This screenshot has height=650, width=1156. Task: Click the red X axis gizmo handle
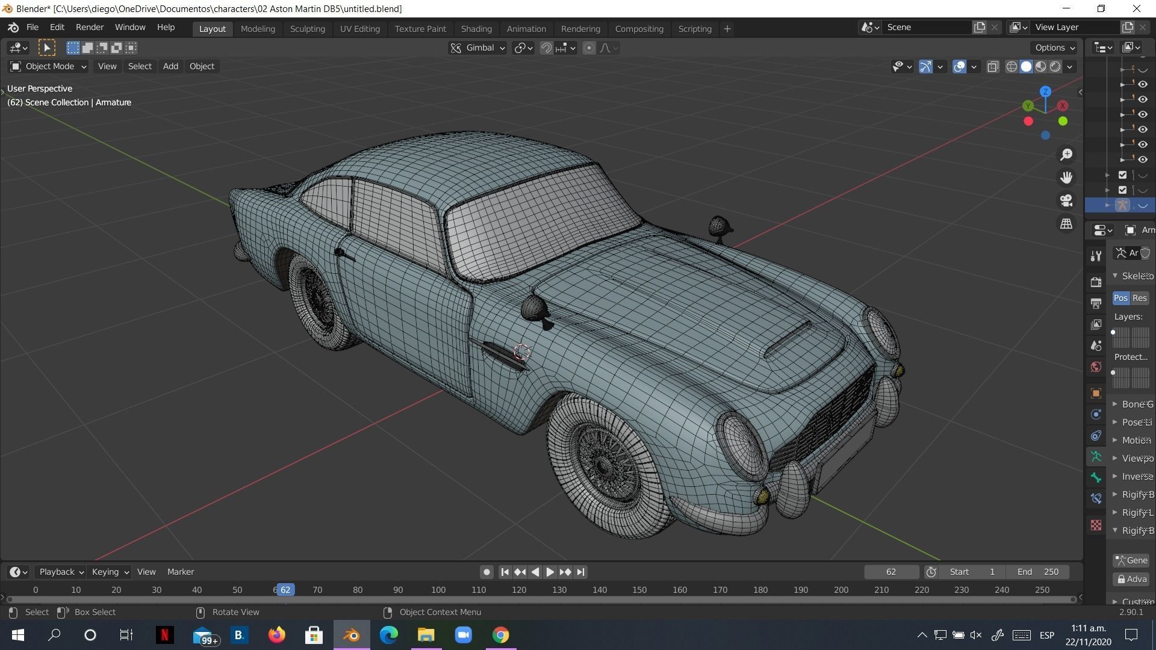click(x=1063, y=105)
